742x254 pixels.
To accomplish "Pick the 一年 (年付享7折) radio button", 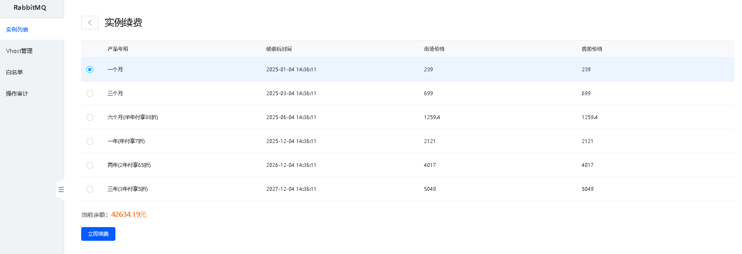I will coord(90,141).
